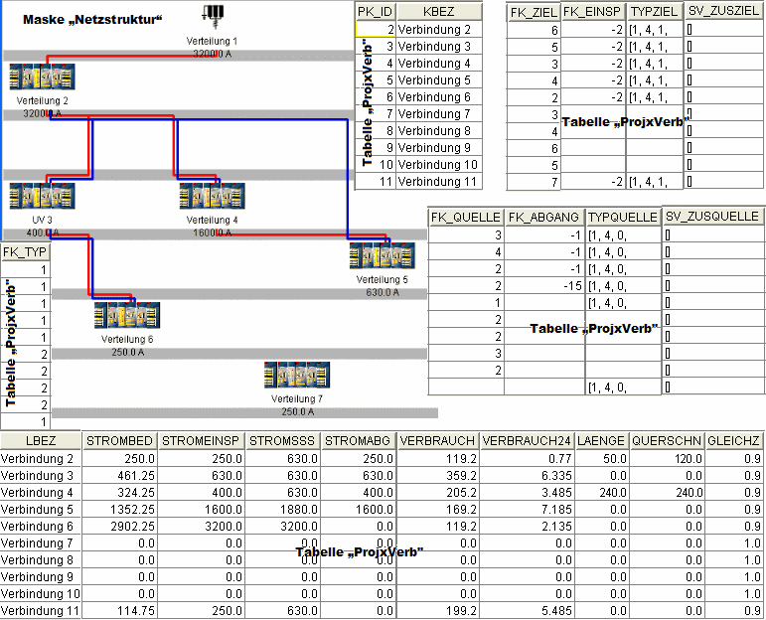Select the Verteilung 7 switchboard icon
766x620 pixels.
coord(297,376)
